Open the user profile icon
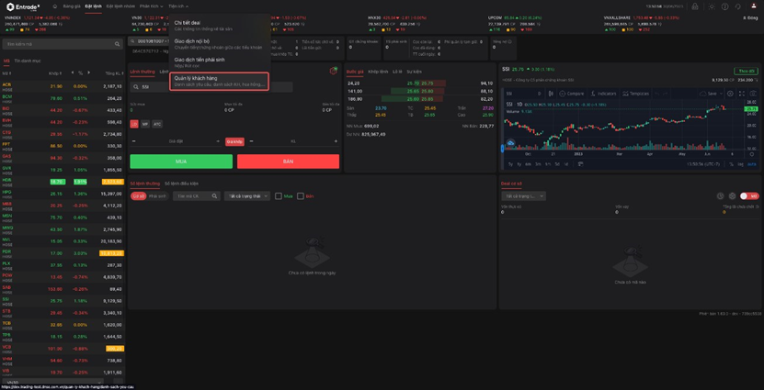The image size is (764, 390). click(754, 6)
